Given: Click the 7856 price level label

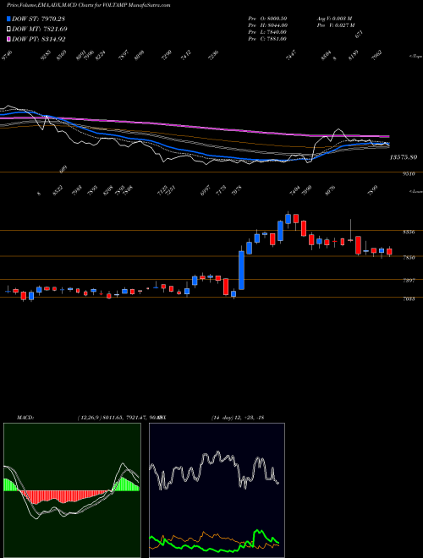Looking at the screenshot, I should (409, 257).
